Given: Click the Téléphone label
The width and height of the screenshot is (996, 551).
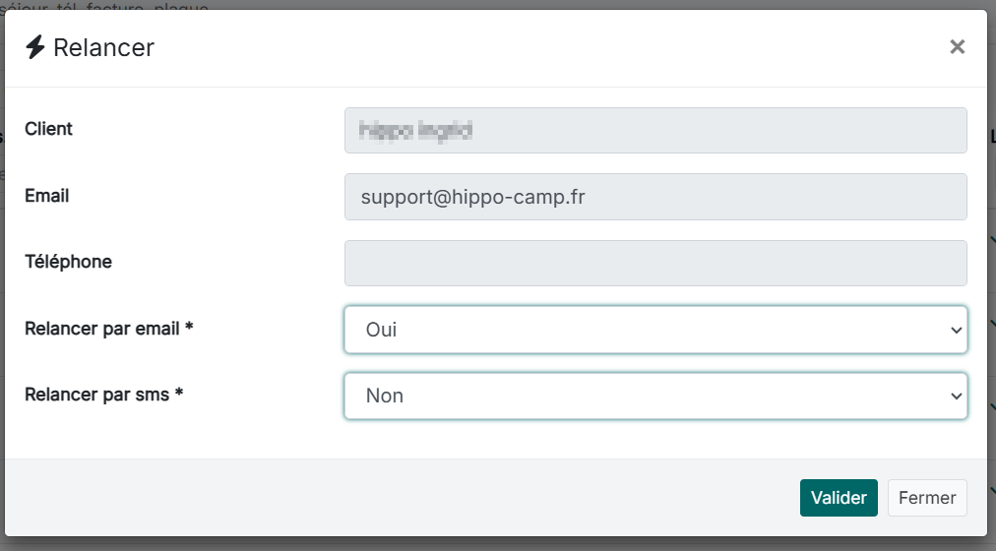Looking at the screenshot, I should [x=68, y=262].
